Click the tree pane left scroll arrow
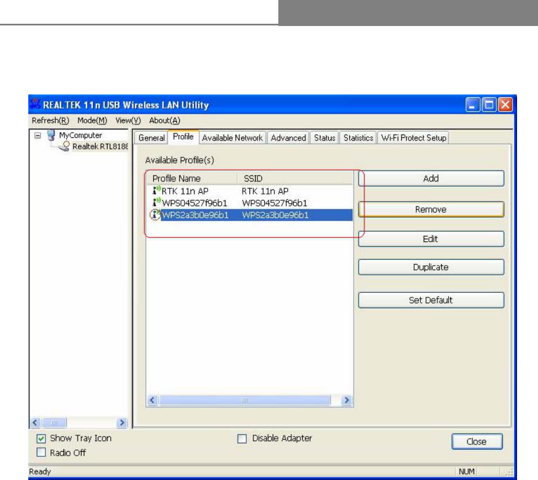This screenshot has width=538, height=480. (35, 422)
